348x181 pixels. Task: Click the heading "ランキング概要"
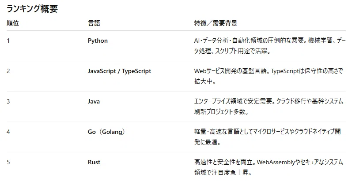[32, 9]
